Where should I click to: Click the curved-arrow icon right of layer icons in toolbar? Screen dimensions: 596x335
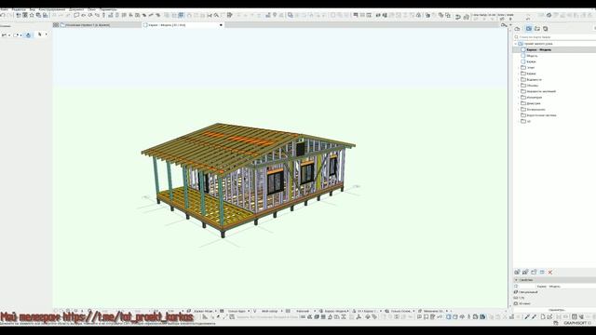[458, 17]
